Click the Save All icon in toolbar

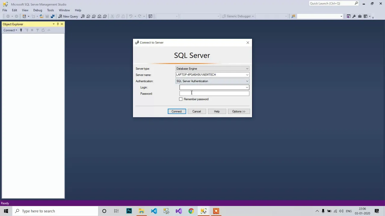tap(52, 16)
